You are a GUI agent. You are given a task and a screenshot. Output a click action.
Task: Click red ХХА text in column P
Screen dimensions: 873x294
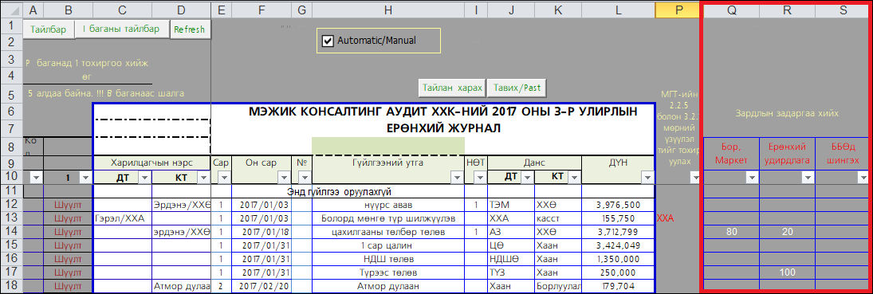(x=666, y=219)
